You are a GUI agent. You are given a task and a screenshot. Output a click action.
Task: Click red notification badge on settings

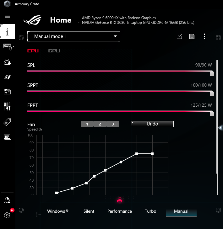tap(12, 210)
